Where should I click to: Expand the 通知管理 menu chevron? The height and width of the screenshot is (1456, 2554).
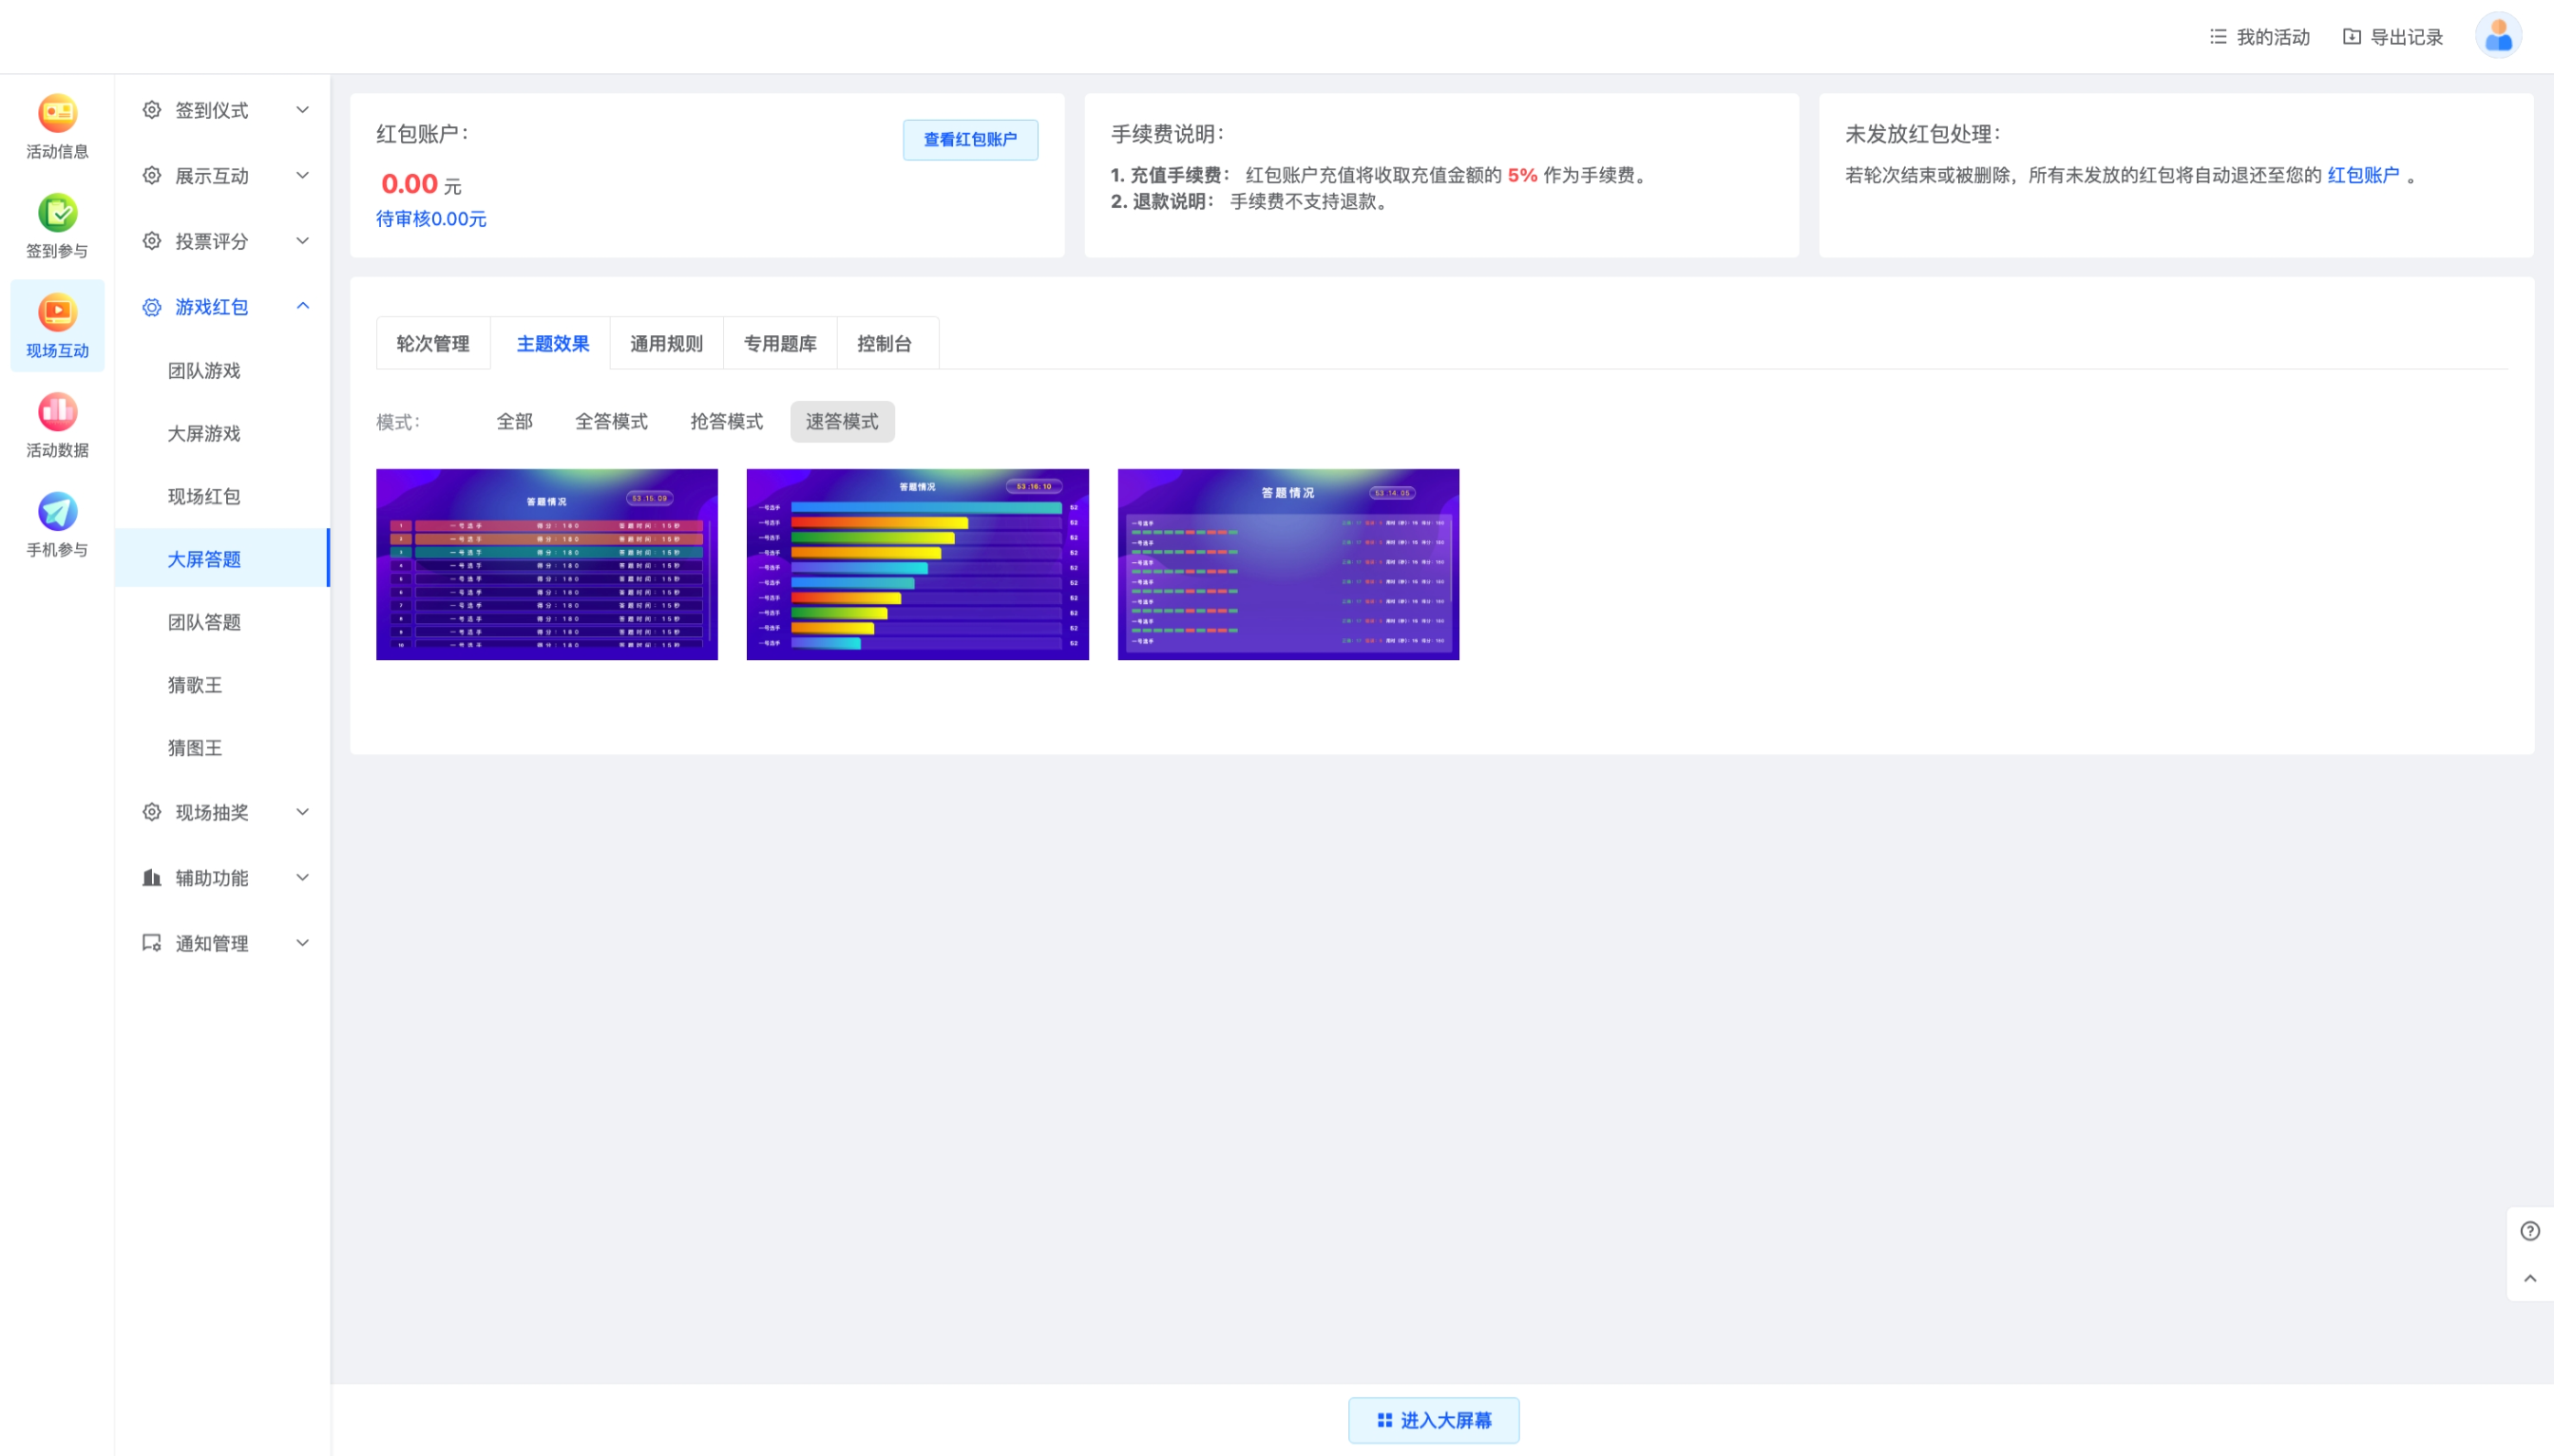(302, 943)
